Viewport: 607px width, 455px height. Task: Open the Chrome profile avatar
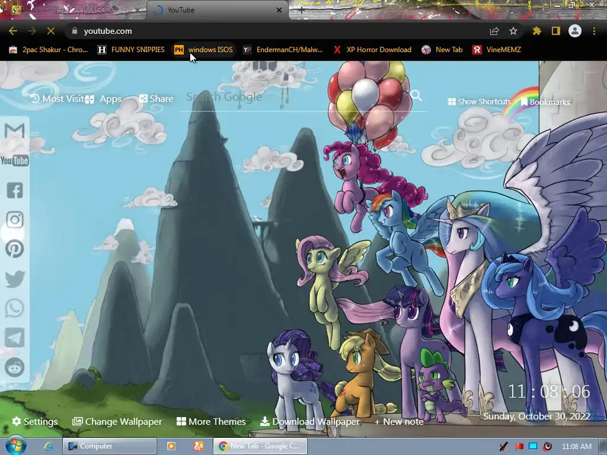coord(575,31)
